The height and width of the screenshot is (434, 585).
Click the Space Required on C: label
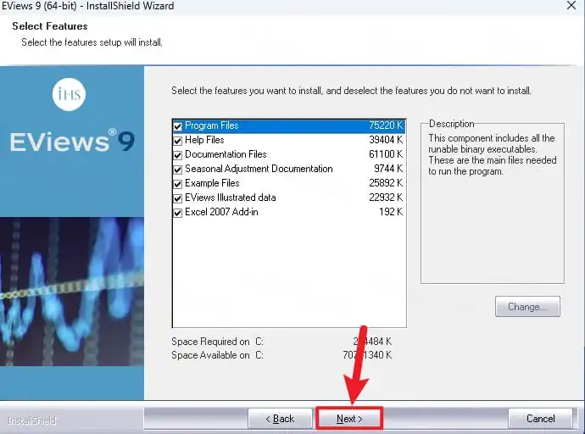(217, 342)
